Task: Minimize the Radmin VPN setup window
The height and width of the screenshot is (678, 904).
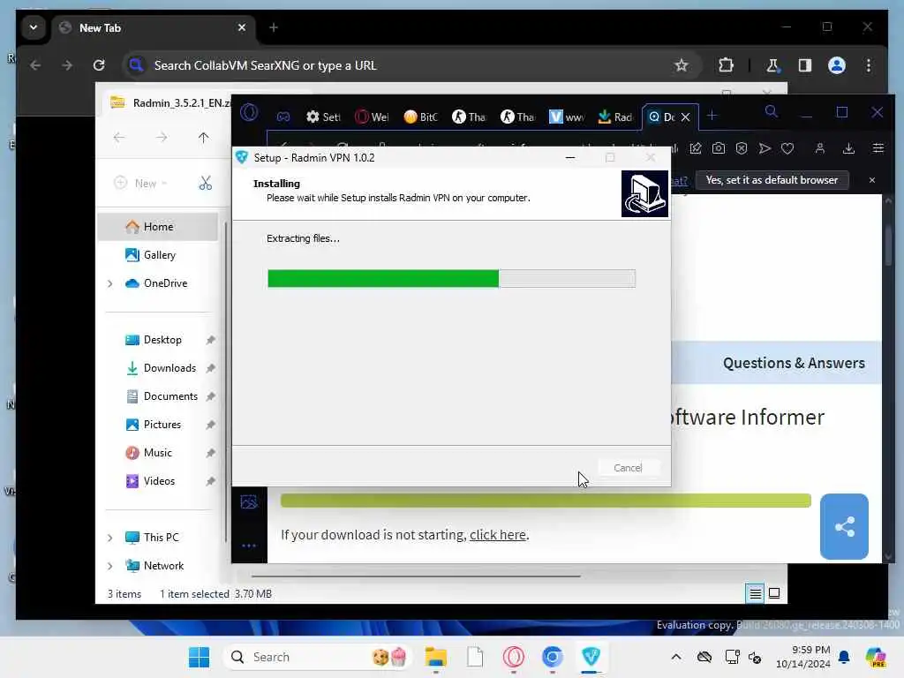Action: tap(570, 157)
